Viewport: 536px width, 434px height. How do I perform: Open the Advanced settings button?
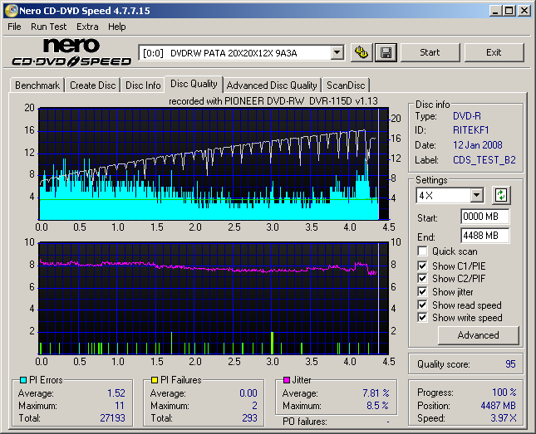pyautogui.click(x=478, y=335)
